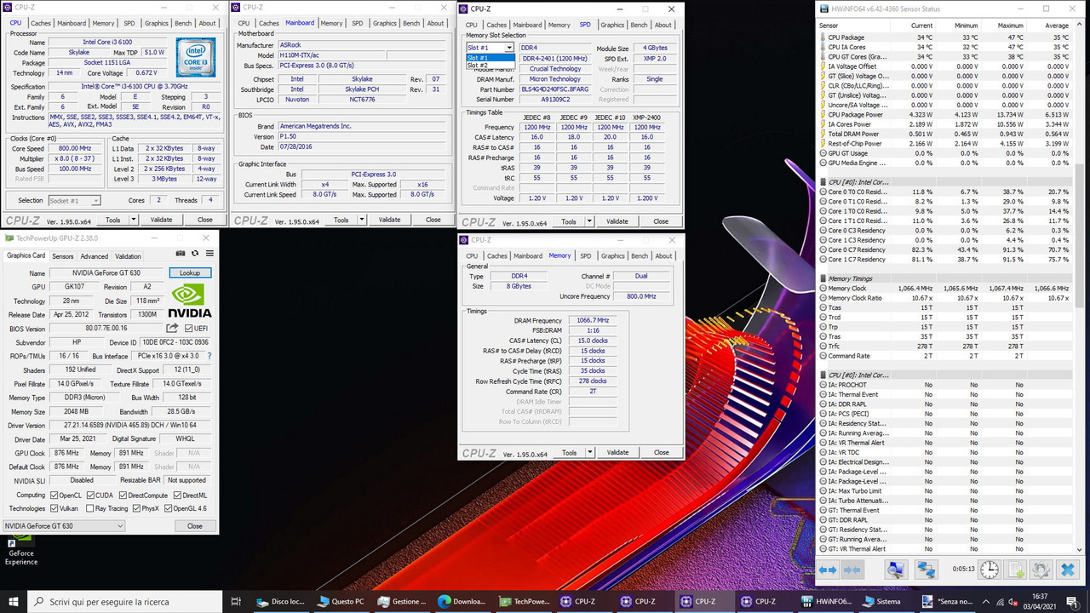This screenshot has width=1090, height=613.
Task: Collapse the Slot #1 combo box arrow
Action: [x=509, y=48]
